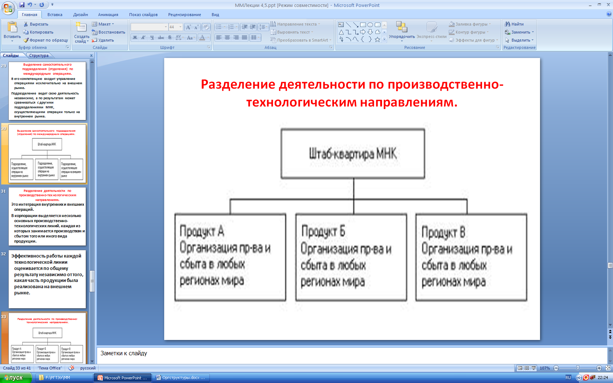Image resolution: width=613 pixels, height=383 pixels.
Task: Toggle text shadow (S)
Action: (169, 38)
